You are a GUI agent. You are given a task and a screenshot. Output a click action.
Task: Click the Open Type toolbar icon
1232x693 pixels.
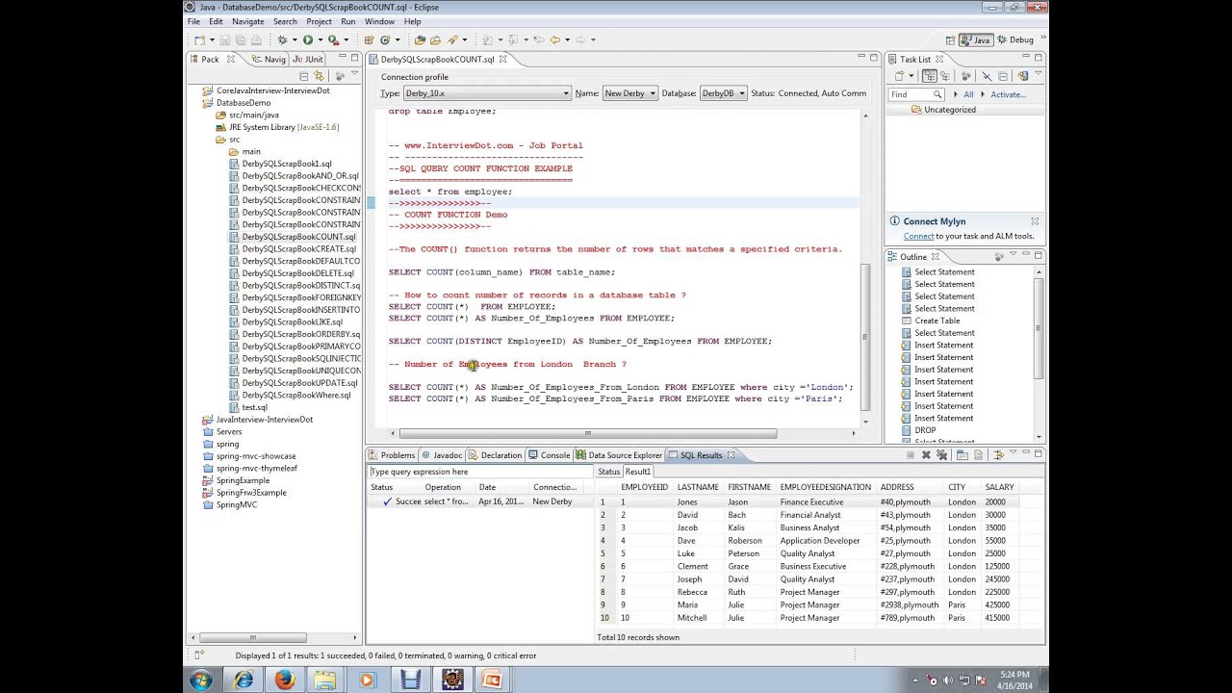click(x=420, y=39)
